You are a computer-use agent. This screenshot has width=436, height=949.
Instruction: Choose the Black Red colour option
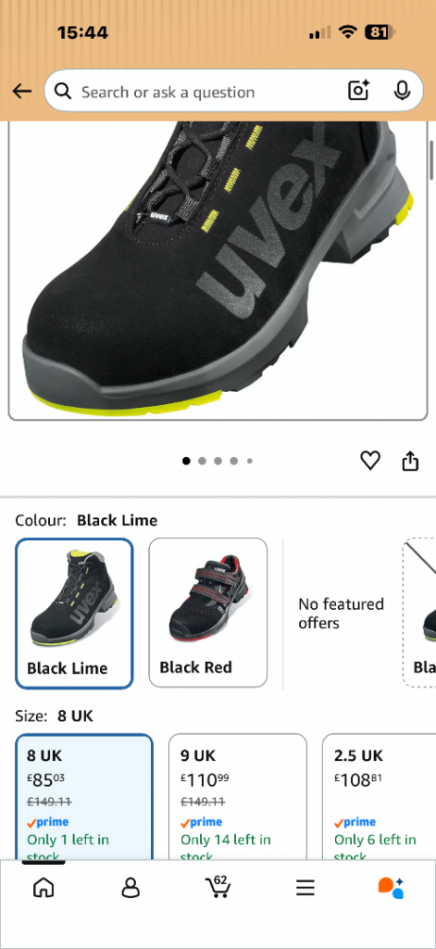tap(208, 613)
